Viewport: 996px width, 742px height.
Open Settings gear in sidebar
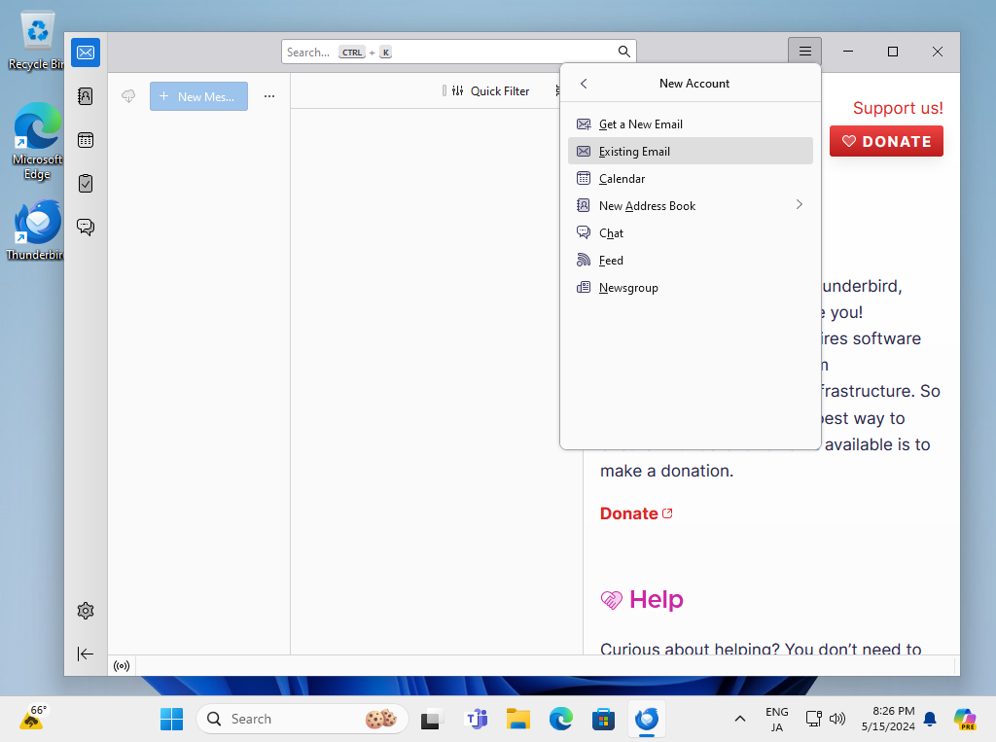(x=86, y=611)
